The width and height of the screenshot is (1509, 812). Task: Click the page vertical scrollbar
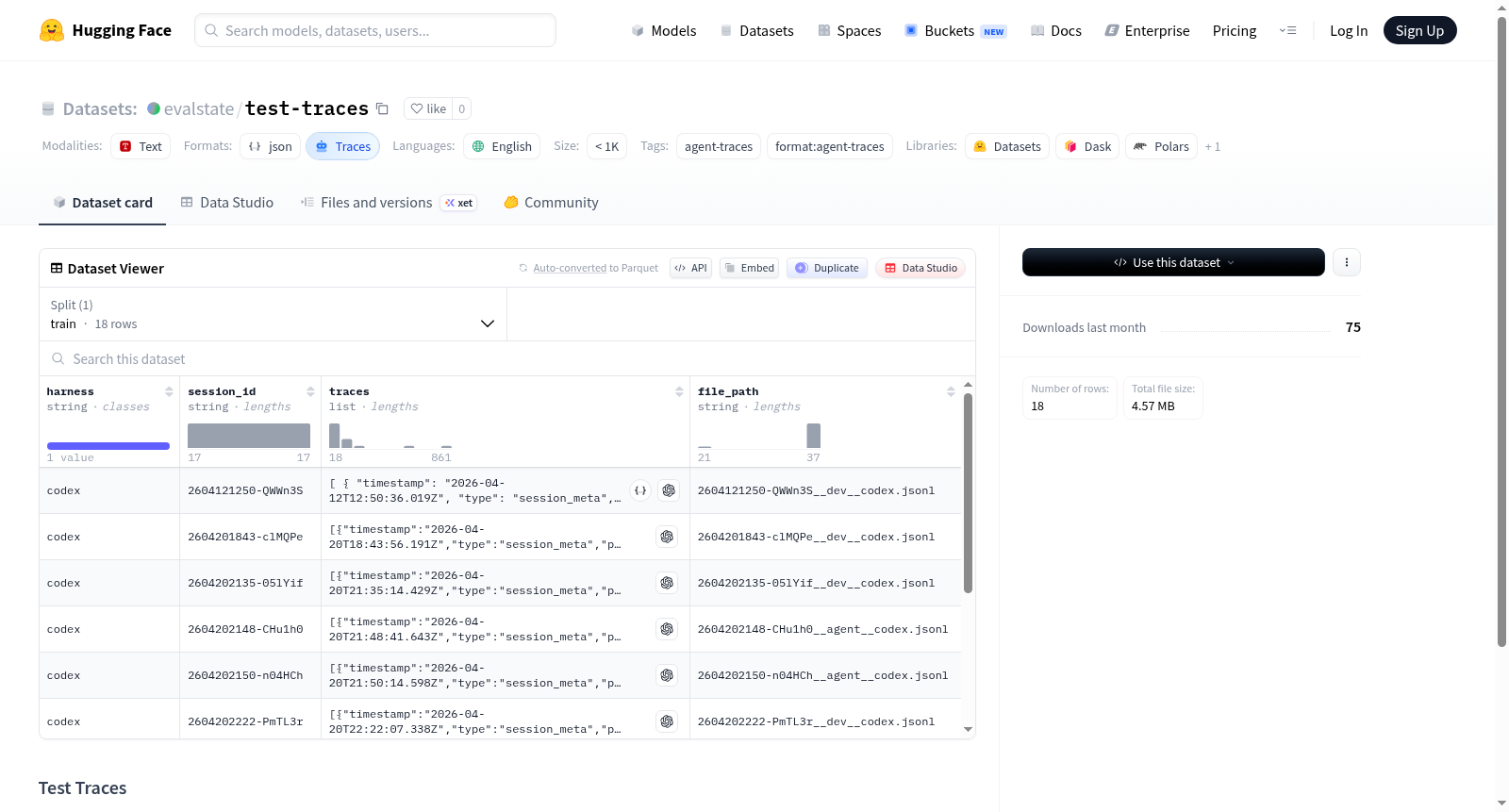tap(1501, 330)
